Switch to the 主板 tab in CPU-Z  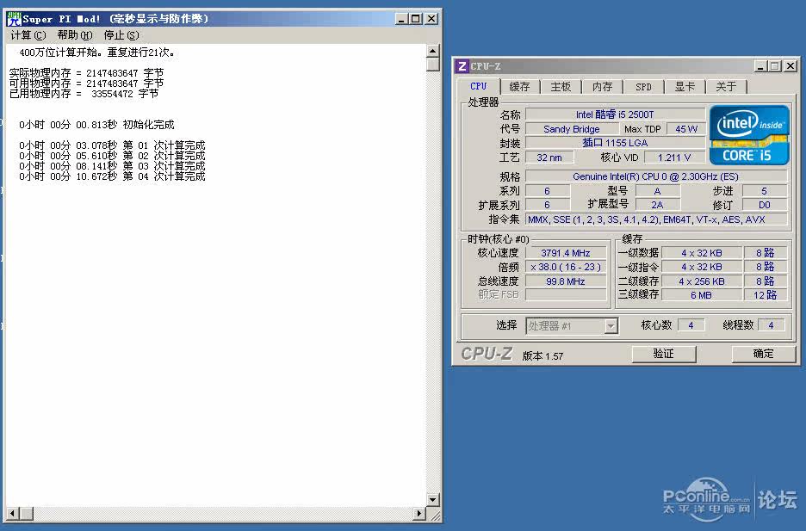(561, 87)
